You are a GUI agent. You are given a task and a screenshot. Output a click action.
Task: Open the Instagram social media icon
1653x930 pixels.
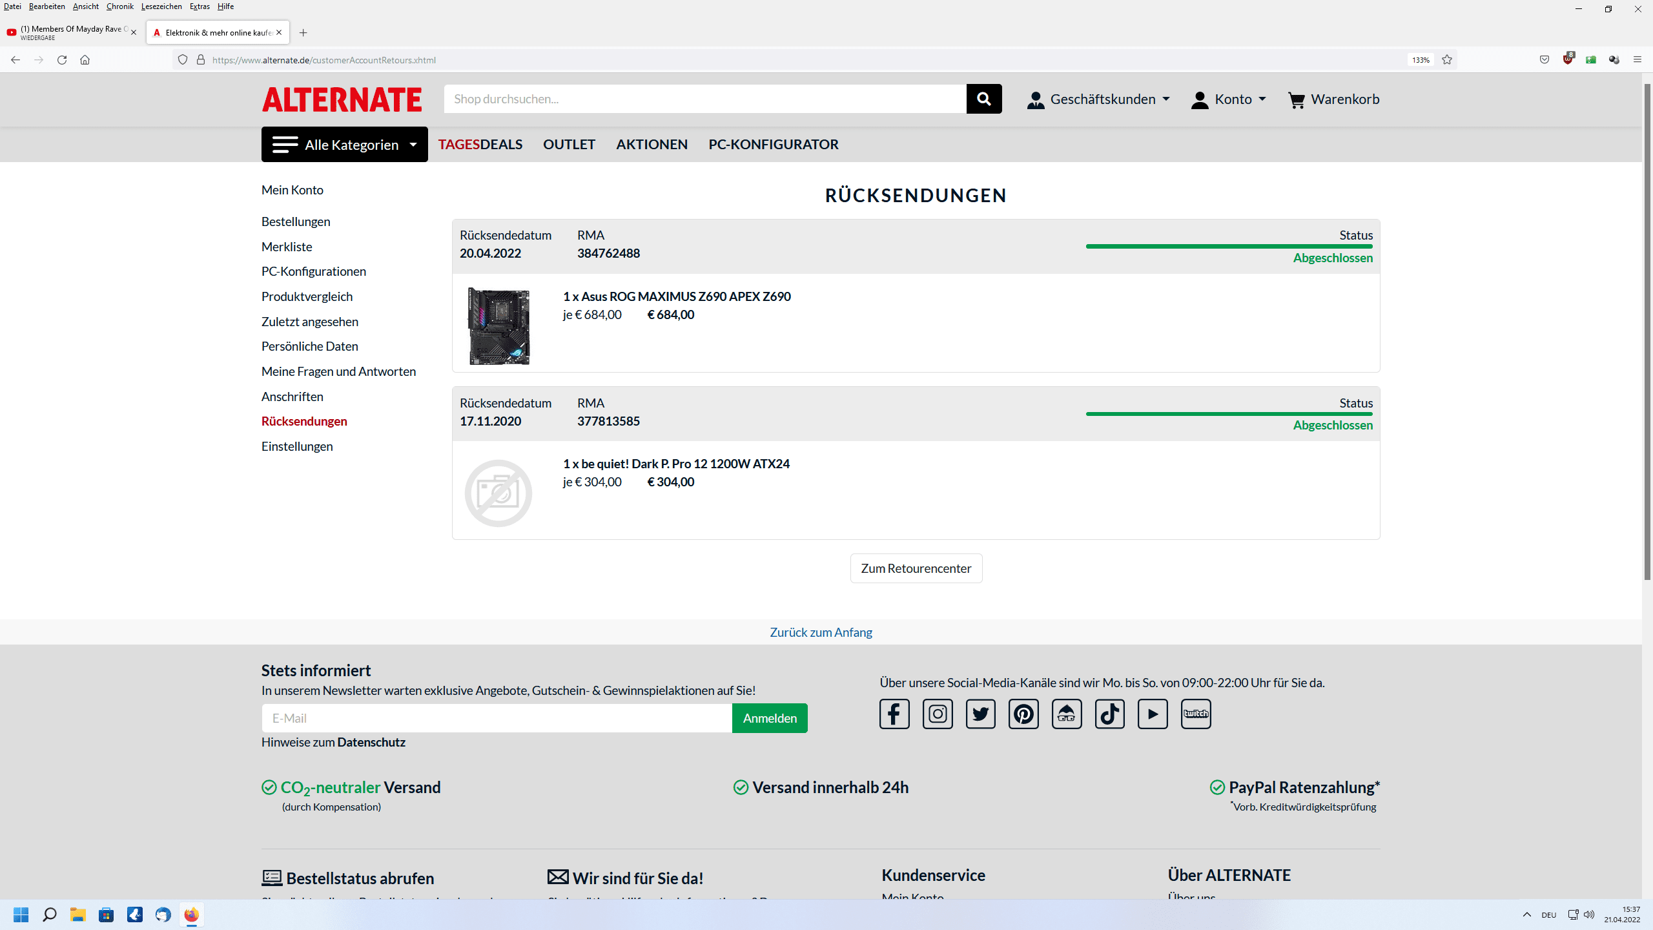(x=938, y=714)
